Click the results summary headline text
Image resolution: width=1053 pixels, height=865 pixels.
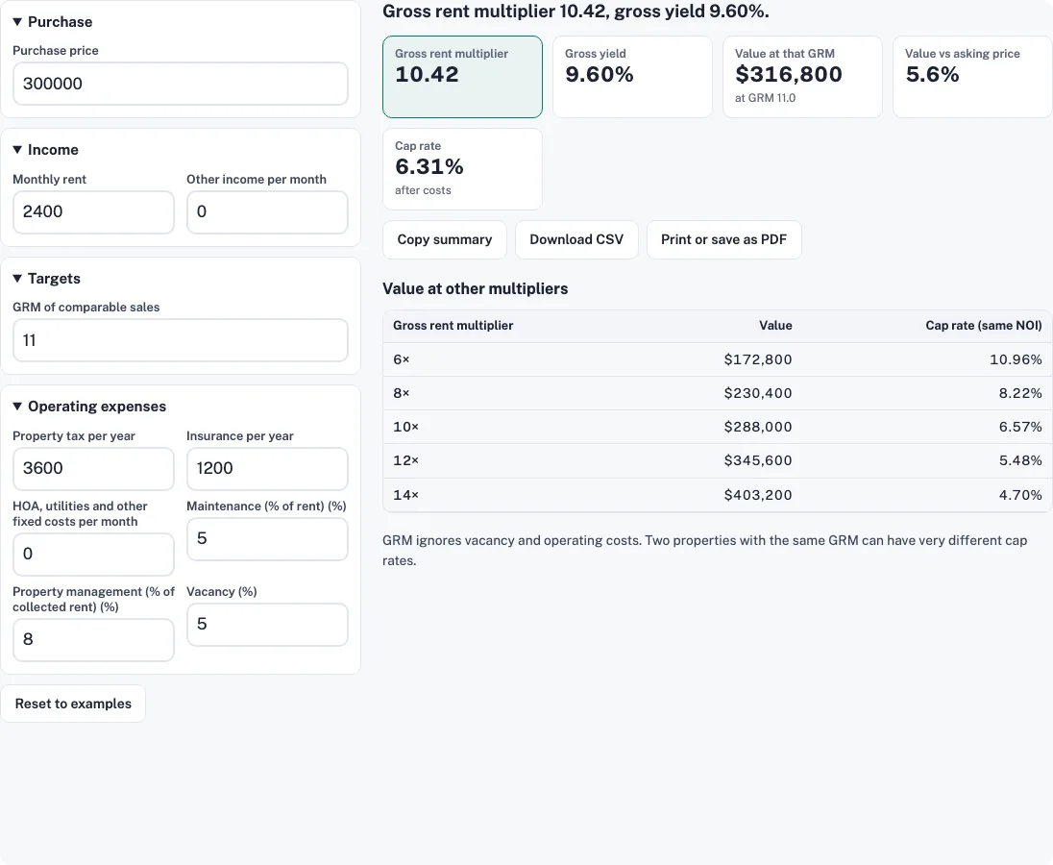point(575,12)
